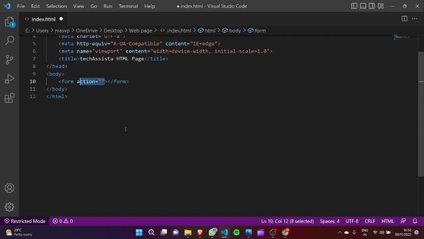Open the File menu
424x239 pixels.
21,6
